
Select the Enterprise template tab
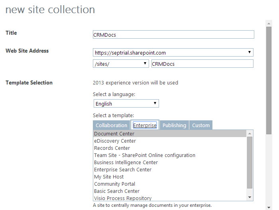(x=145, y=125)
